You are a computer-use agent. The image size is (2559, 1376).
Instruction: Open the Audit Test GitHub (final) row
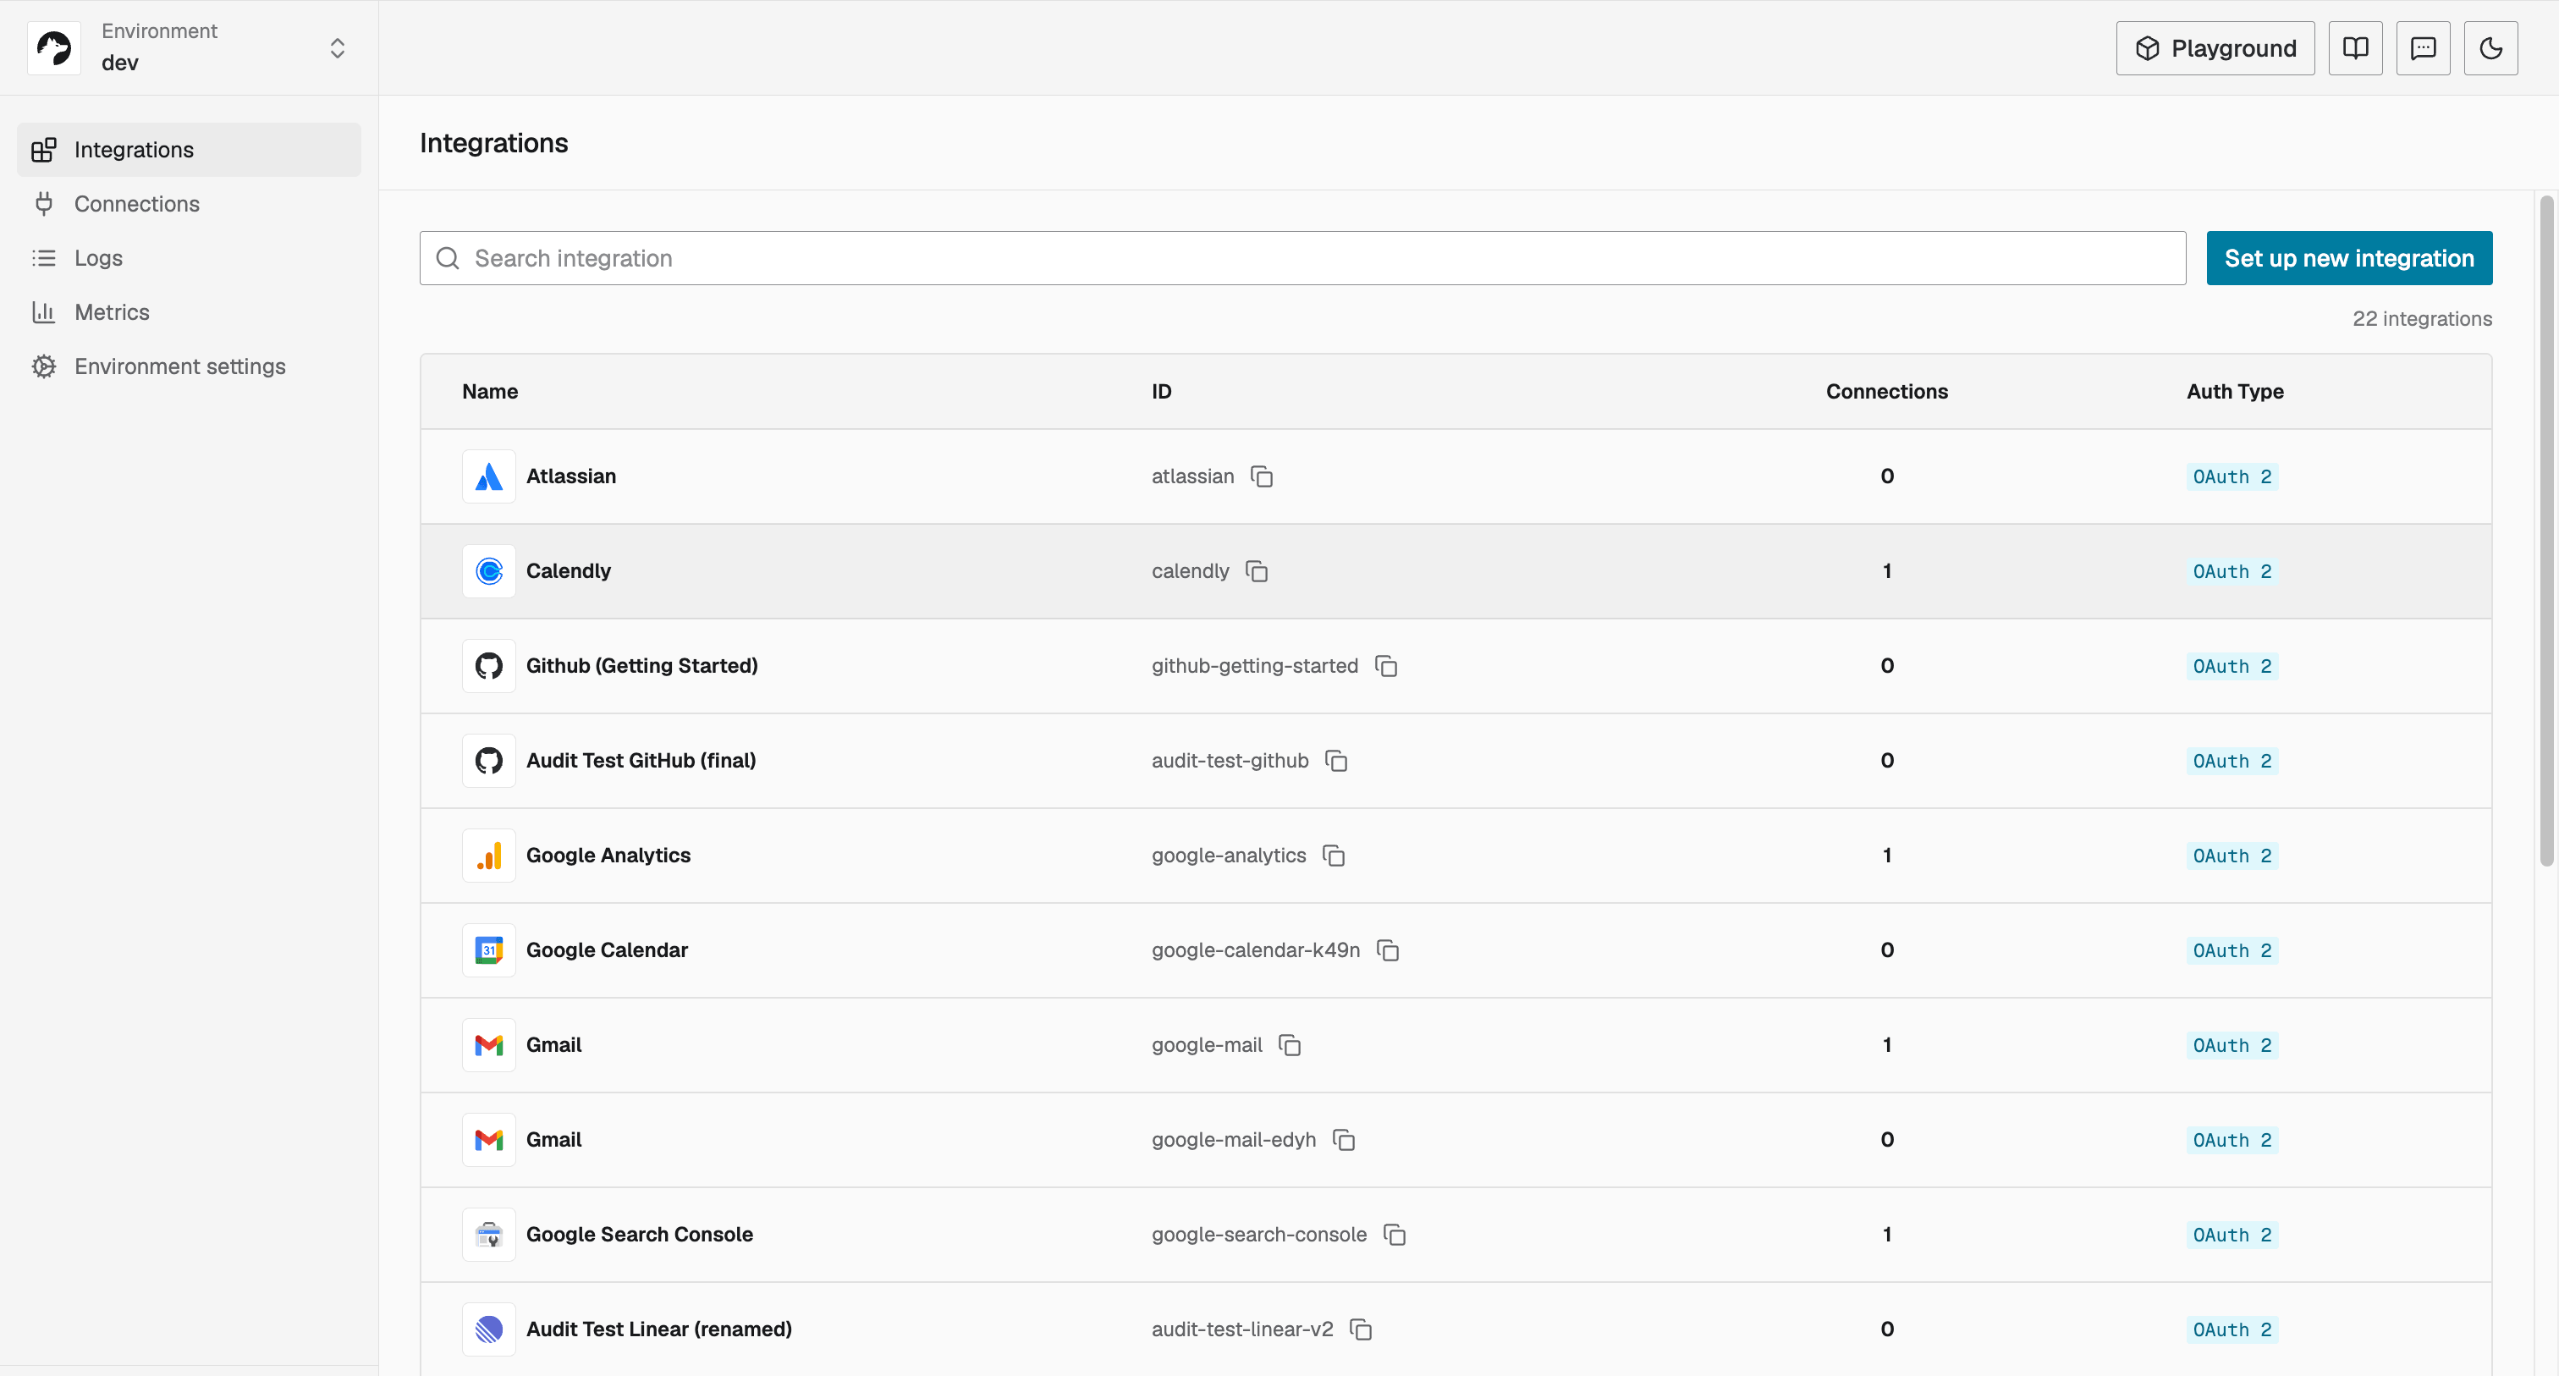[x=1456, y=761]
